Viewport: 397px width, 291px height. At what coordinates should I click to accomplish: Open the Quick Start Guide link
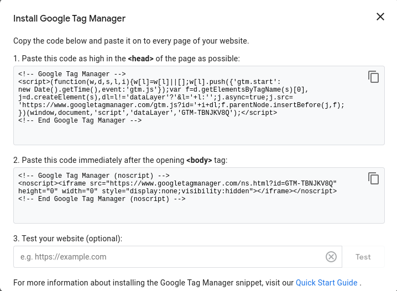tap(326, 283)
